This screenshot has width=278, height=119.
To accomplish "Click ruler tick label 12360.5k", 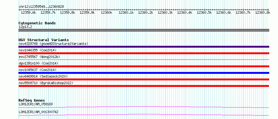I will [204, 12].
